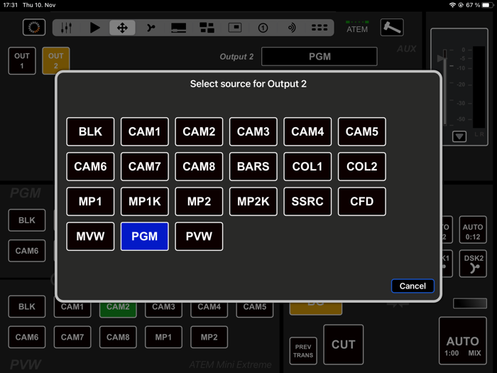The width and height of the screenshot is (497, 373).
Task: Check the battery icon in status bar
Action: (x=488, y=5)
